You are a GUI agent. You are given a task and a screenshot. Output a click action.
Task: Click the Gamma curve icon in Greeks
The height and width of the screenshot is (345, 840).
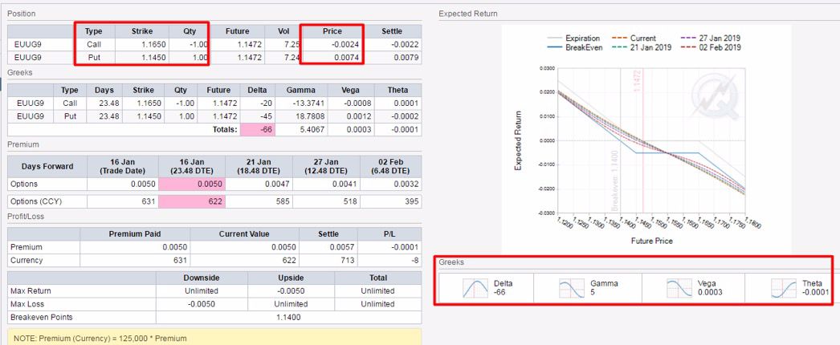571,289
